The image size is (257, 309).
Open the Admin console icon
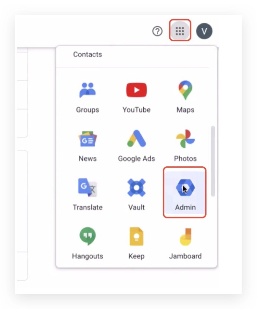(x=185, y=188)
